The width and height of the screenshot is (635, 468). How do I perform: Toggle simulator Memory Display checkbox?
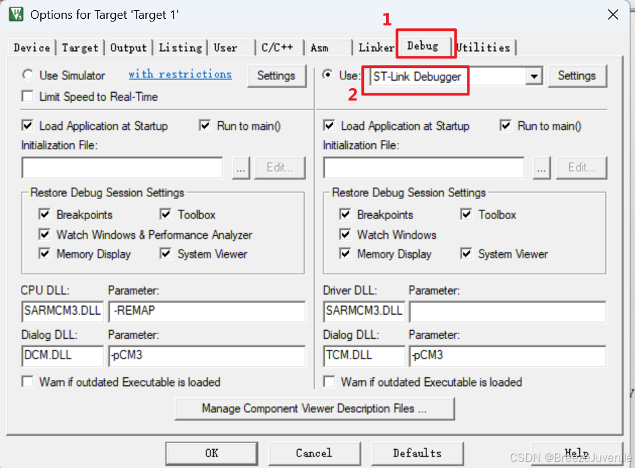(44, 253)
